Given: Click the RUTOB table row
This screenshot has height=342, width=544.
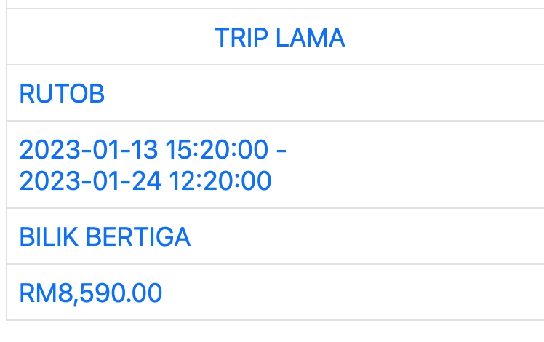Looking at the screenshot, I should (327, 93).
